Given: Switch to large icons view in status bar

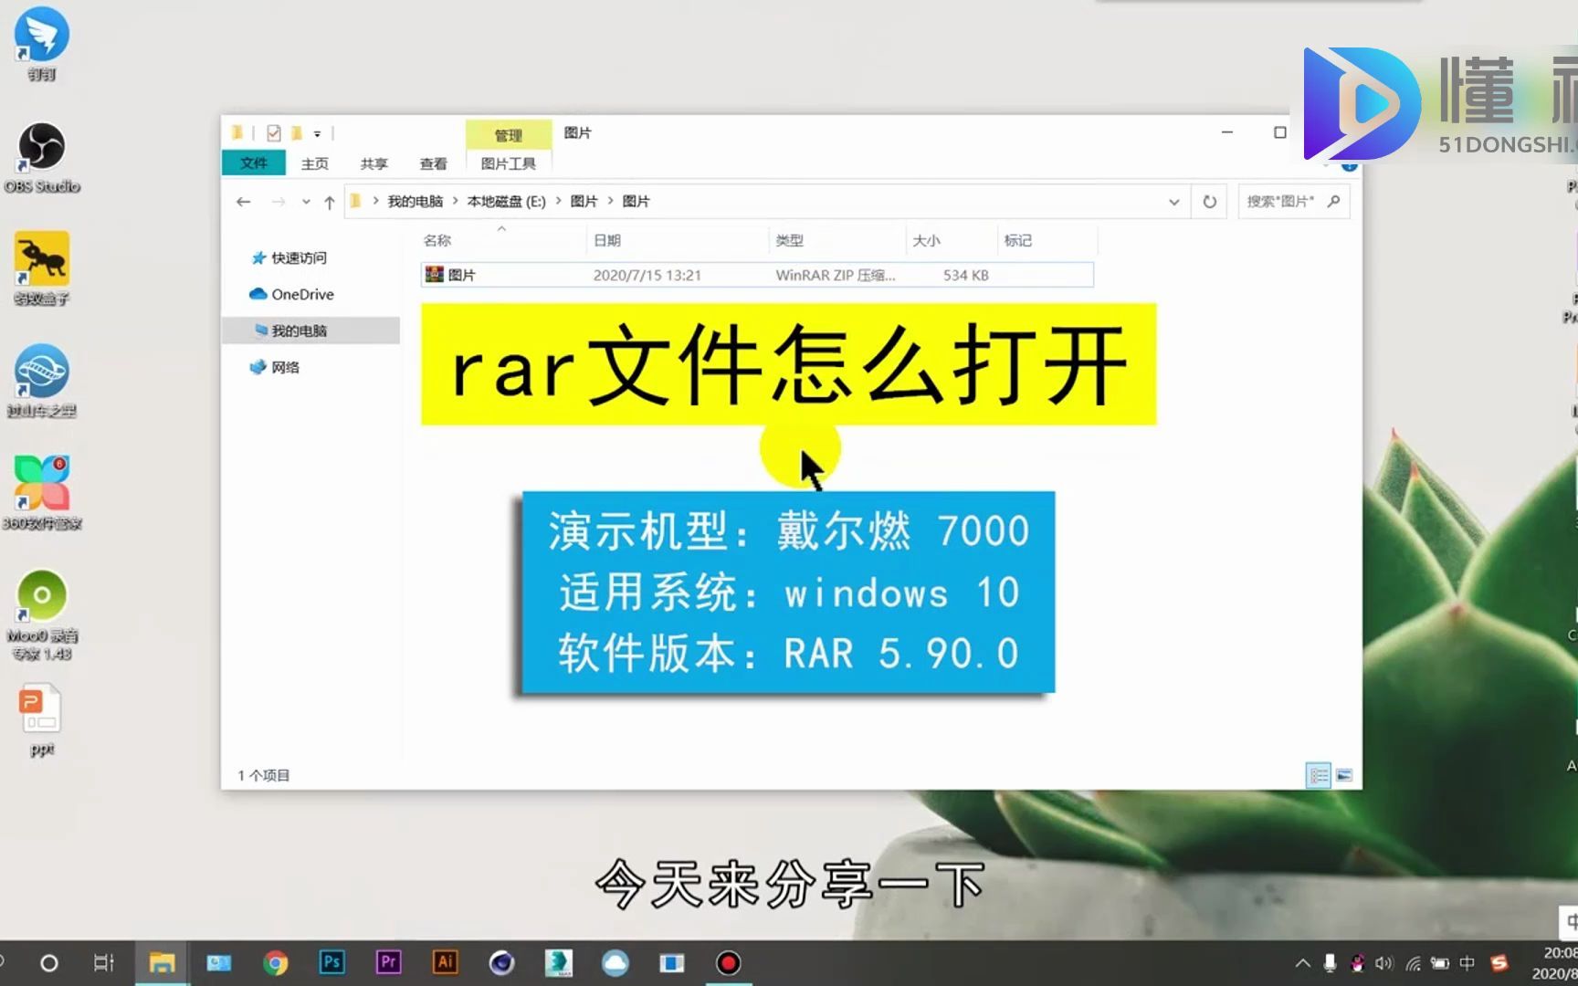Looking at the screenshot, I should click(x=1344, y=775).
